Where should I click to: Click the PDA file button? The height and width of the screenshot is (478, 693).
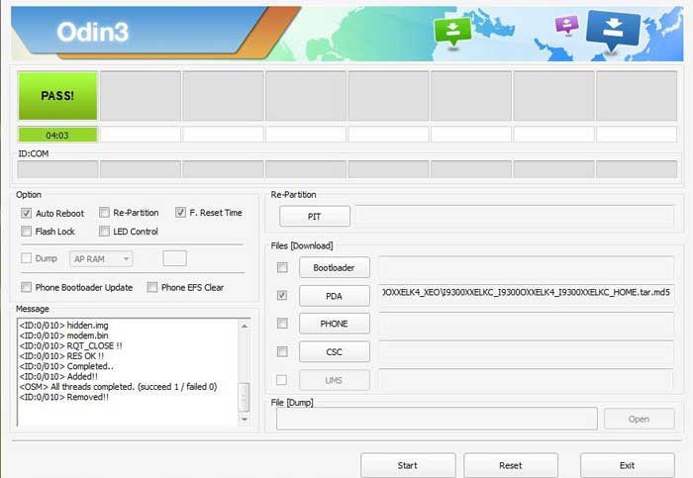click(x=335, y=296)
